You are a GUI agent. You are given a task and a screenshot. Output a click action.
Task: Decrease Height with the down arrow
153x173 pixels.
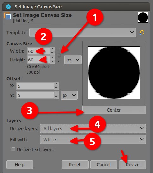point(52,61)
